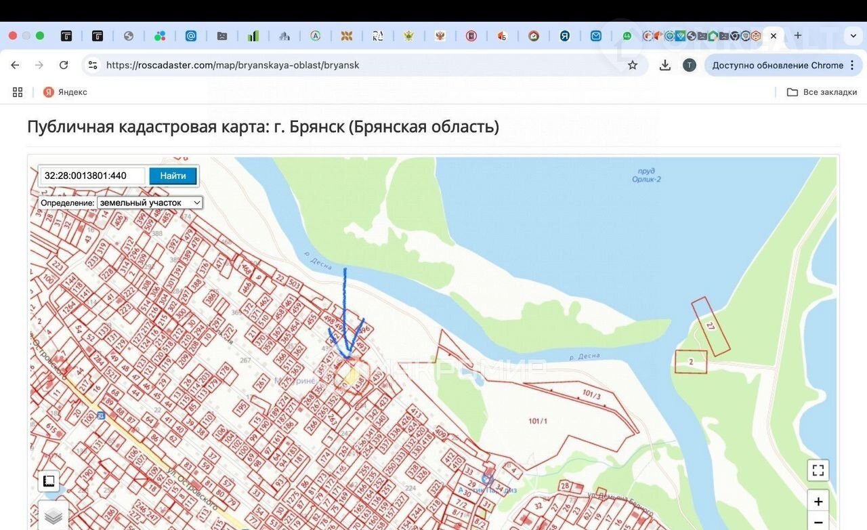Click the Найти search button
867x530 pixels.
[173, 176]
